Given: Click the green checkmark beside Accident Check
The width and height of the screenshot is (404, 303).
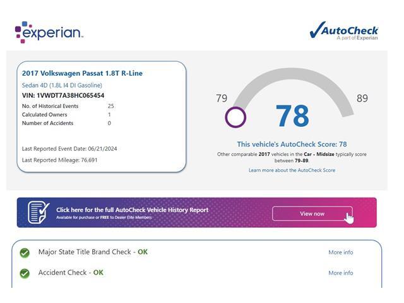Looking at the screenshot, I should click(25, 273).
